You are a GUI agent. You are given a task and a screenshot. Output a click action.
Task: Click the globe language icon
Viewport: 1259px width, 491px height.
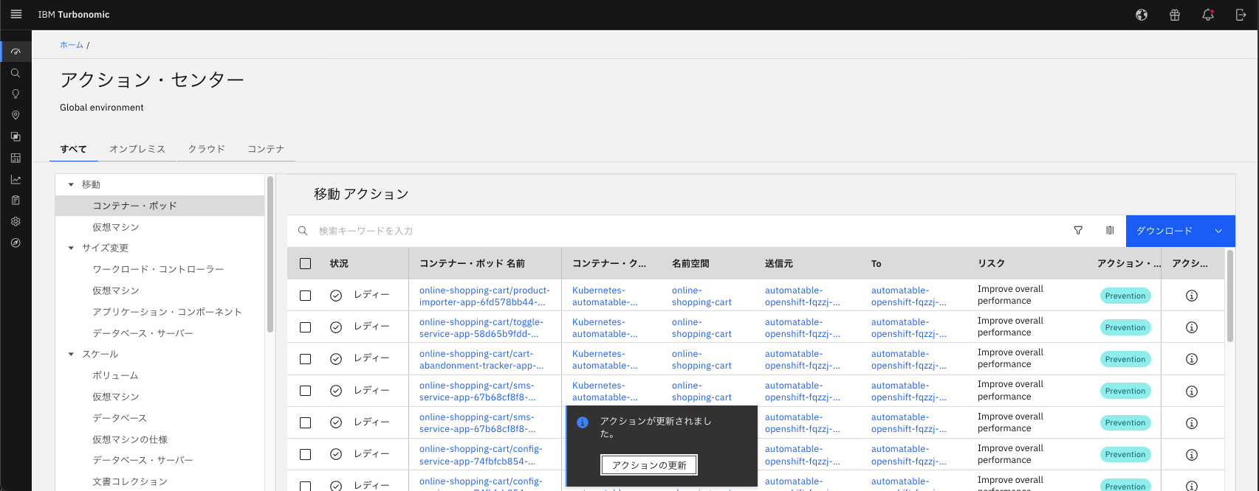click(x=1142, y=15)
